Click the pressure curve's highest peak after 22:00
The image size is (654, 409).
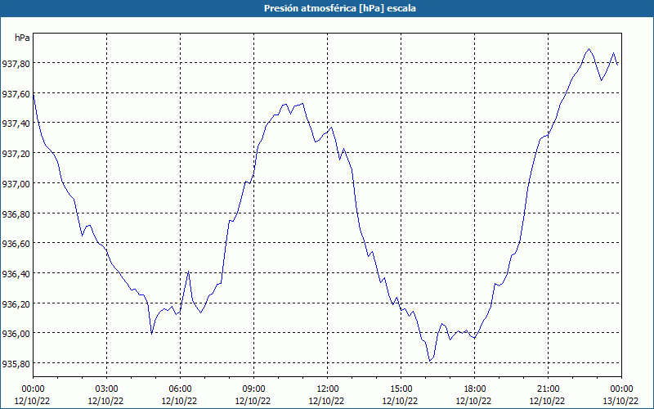tap(589, 49)
